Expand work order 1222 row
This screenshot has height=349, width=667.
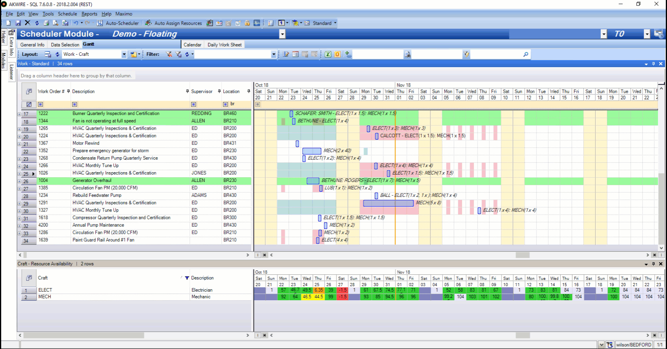pos(19,114)
